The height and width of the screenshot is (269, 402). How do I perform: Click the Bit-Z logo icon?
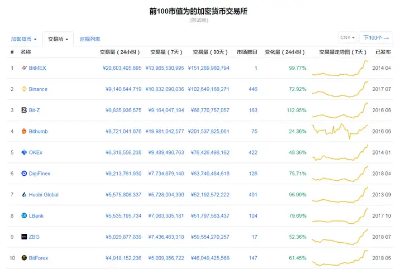click(x=24, y=110)
